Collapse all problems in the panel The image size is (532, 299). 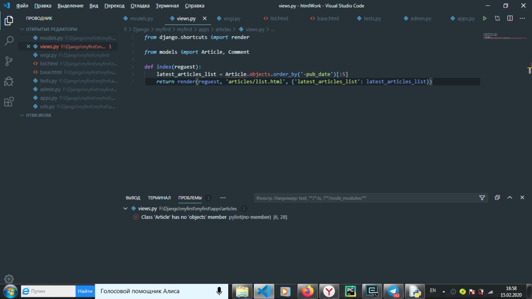pos(497,198)
